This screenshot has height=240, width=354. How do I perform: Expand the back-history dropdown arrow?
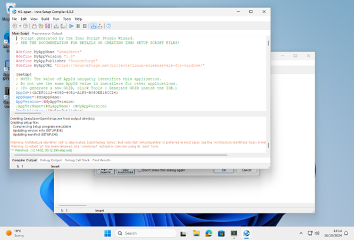coord(21,26)
